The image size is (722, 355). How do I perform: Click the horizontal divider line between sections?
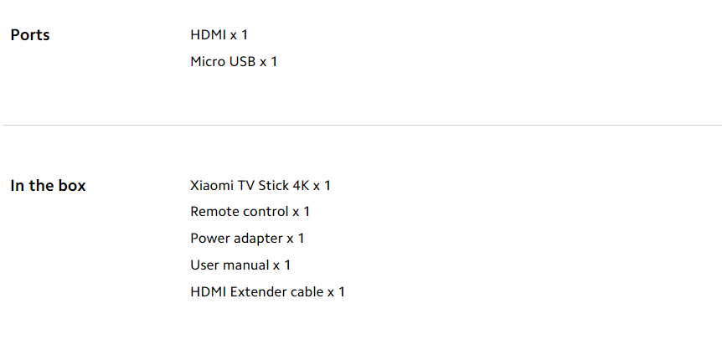click(x=361, y=126)
